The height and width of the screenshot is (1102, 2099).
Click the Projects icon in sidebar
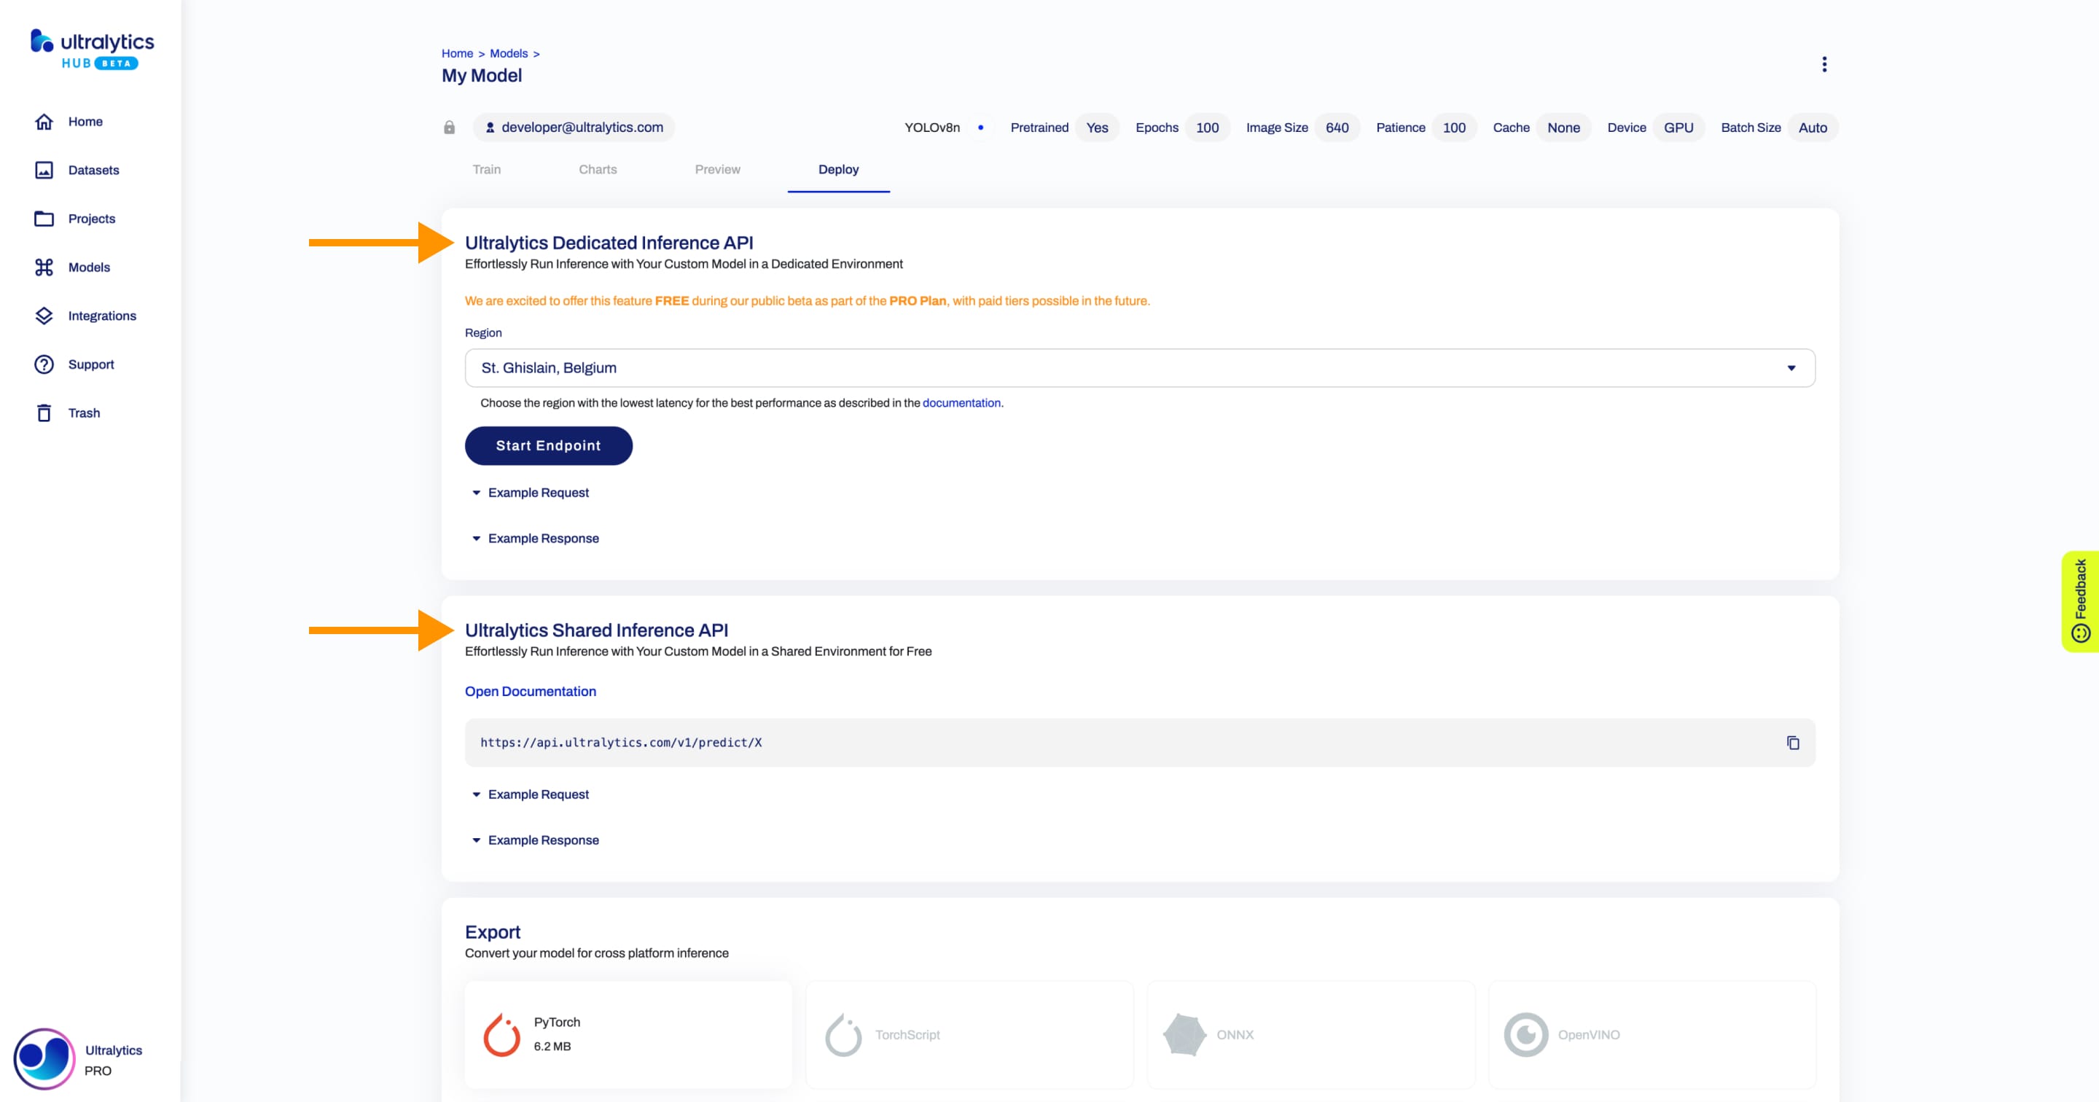pos(43,218)
